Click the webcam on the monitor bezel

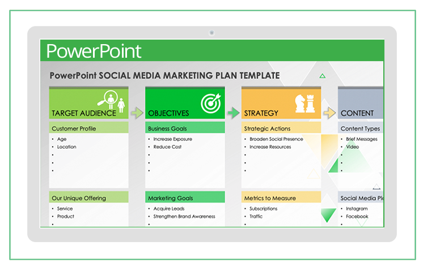(212, 33)
